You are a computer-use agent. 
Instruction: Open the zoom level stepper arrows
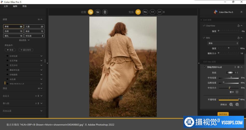(164, 12)
